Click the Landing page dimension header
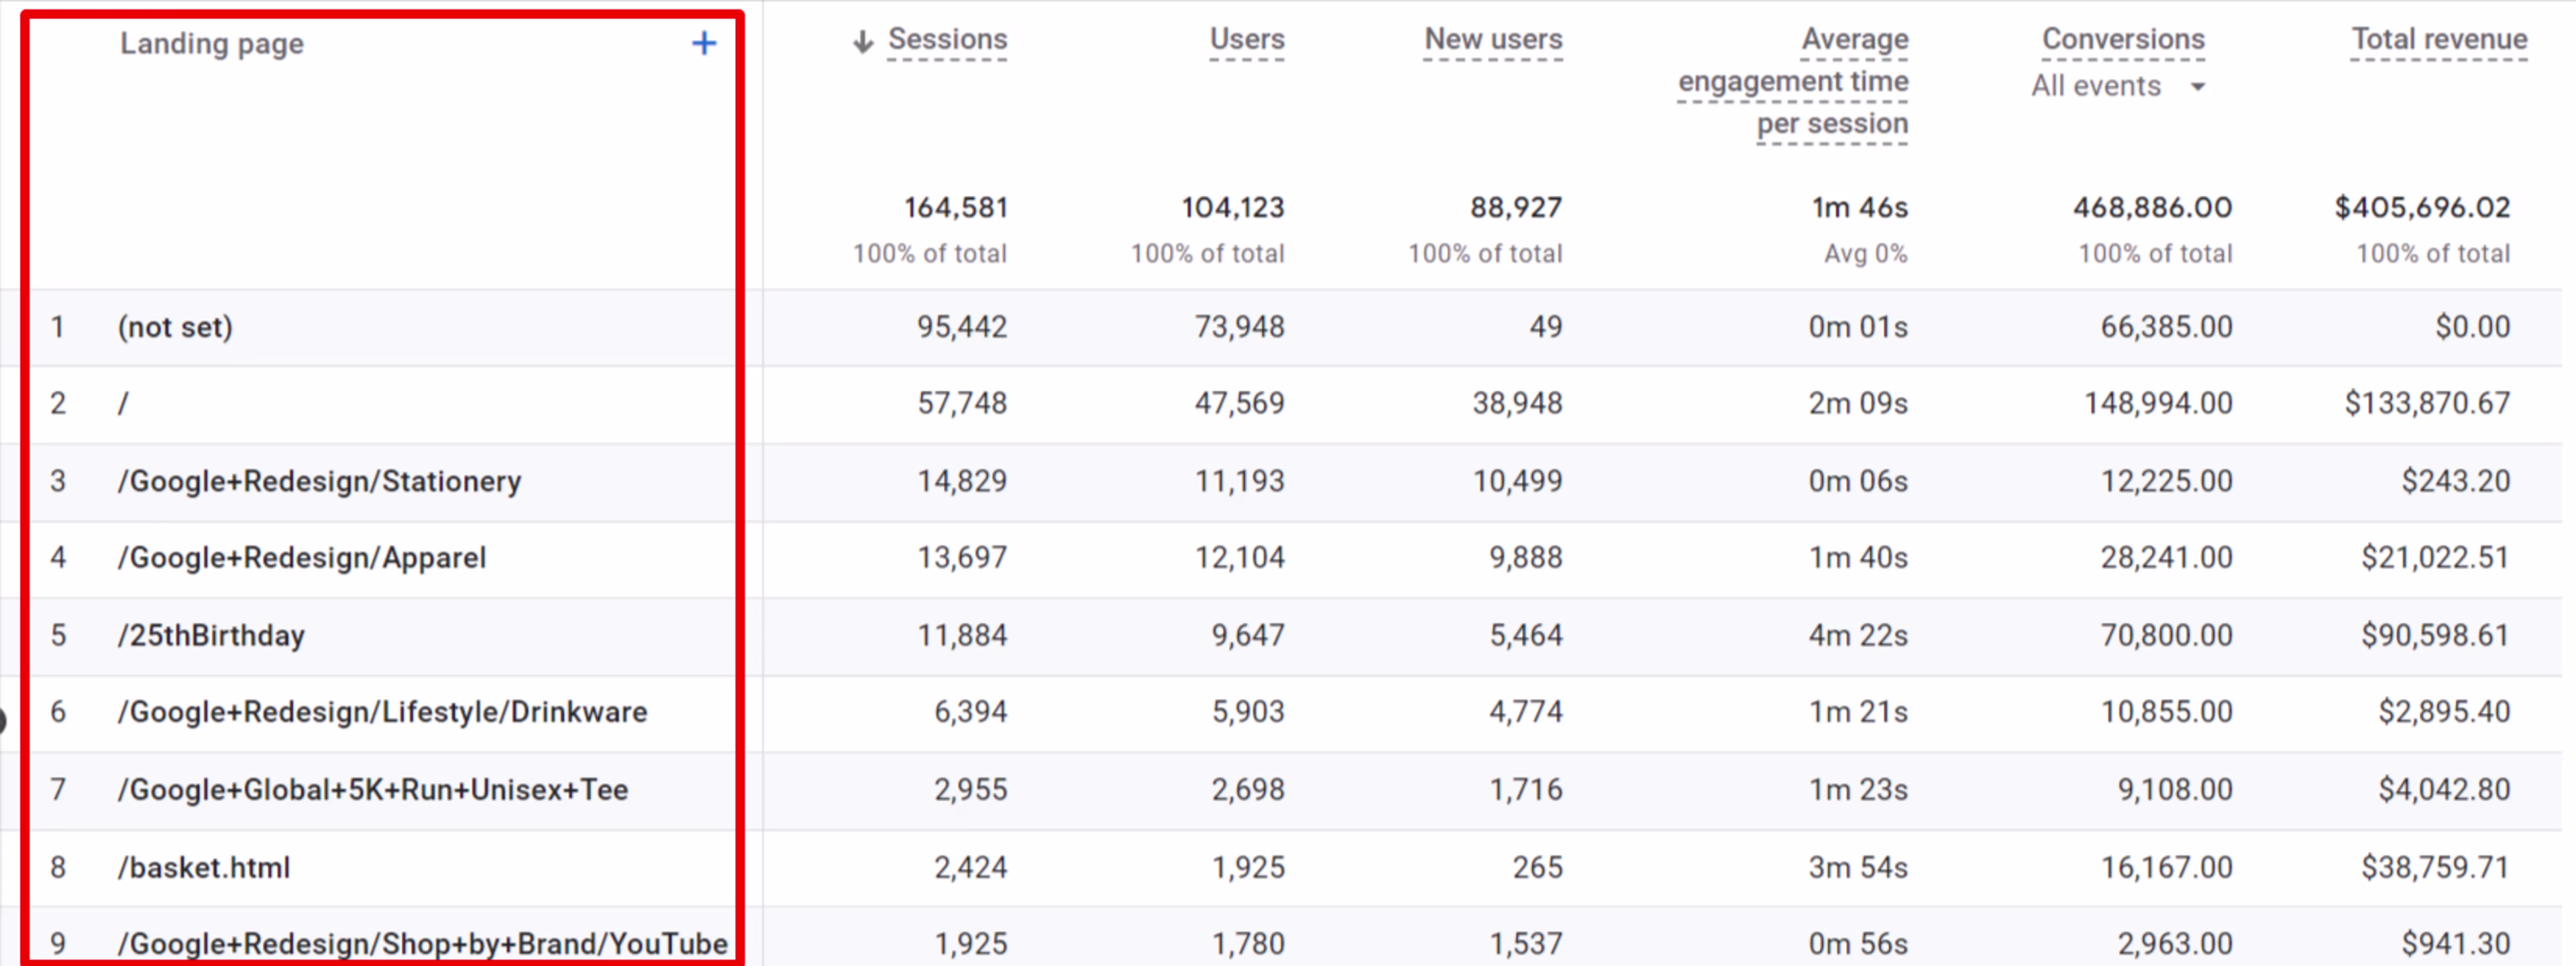The image size is (2576, 966). click(x=211, y=44)
